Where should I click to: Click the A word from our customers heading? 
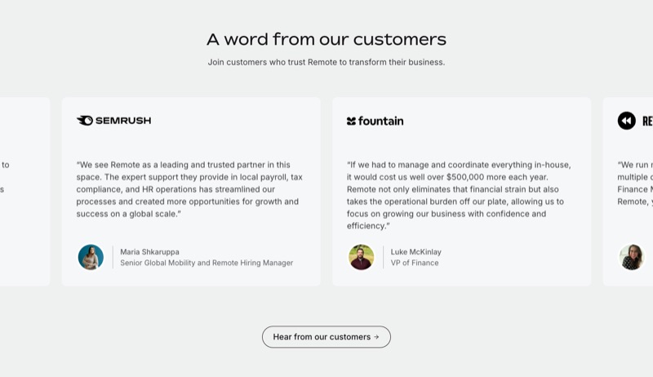tap(326, 39)
